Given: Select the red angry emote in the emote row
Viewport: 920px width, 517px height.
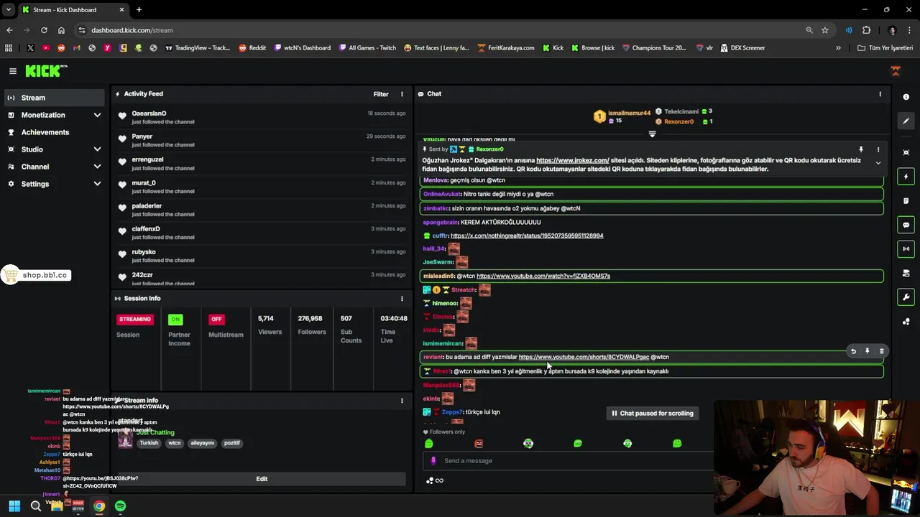Looking at the screenshot, I should [x=479, y=444].
